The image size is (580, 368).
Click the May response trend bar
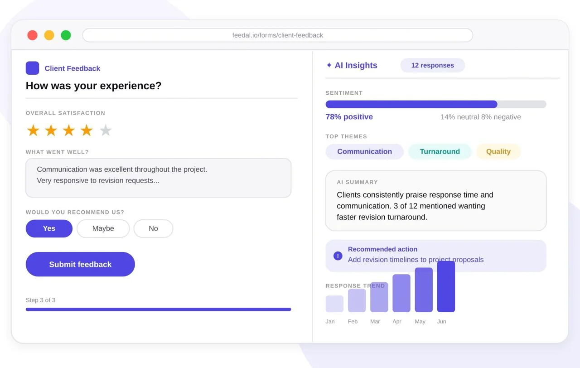click(424, 290)
